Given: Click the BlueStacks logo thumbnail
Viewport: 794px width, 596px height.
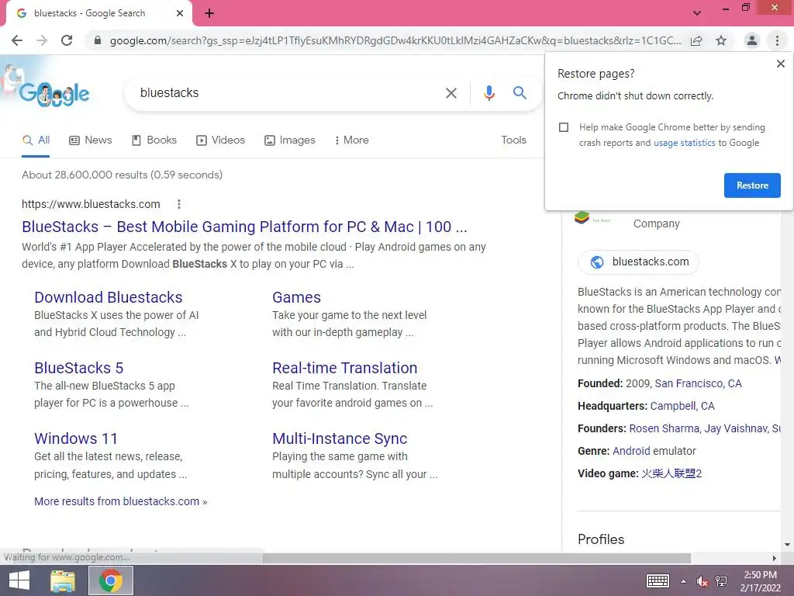Looking at the screenshot, I should coord(582,218).
